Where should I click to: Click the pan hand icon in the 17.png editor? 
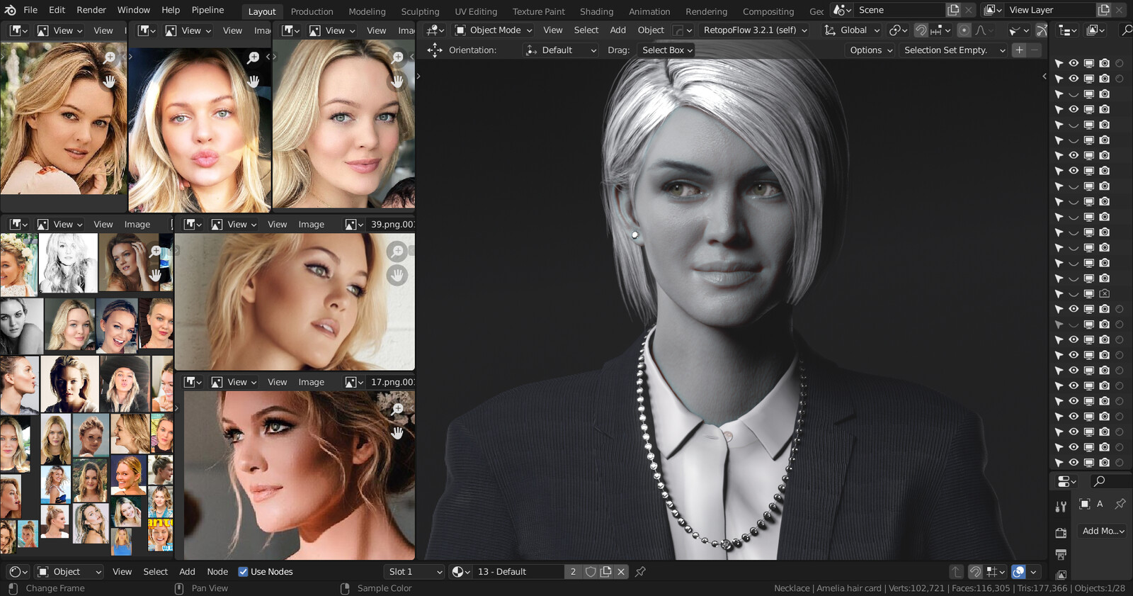coord(397,432)
